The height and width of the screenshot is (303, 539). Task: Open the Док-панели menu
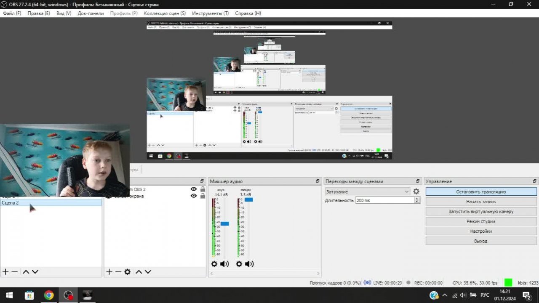(x=91, y=13)
